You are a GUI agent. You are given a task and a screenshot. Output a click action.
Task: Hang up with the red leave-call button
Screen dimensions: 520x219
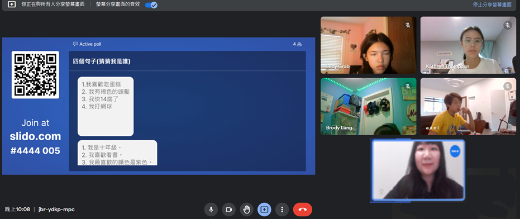click(x=303, y=210)
